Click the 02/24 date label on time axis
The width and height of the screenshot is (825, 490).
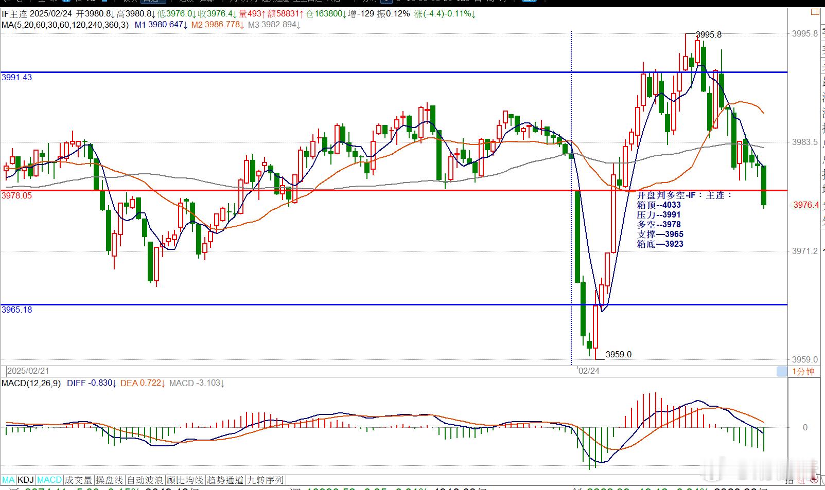pos(589,371)
